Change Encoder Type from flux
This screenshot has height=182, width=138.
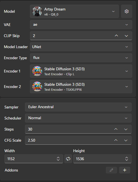tap(81, 58)
